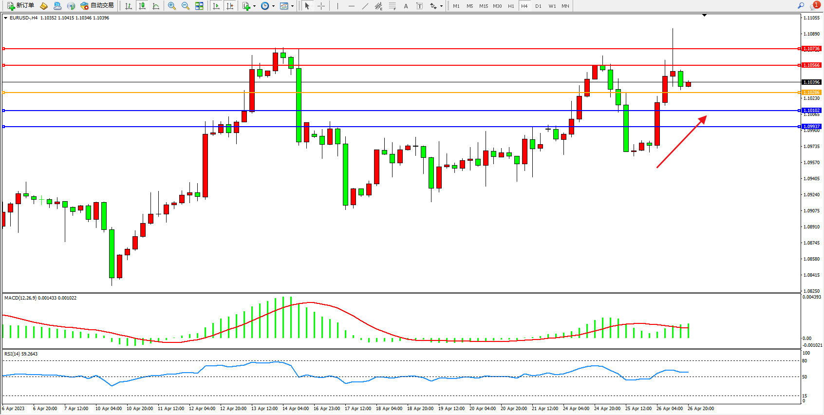
Task: Select the Crosshair tool
Action: [321, 6]
